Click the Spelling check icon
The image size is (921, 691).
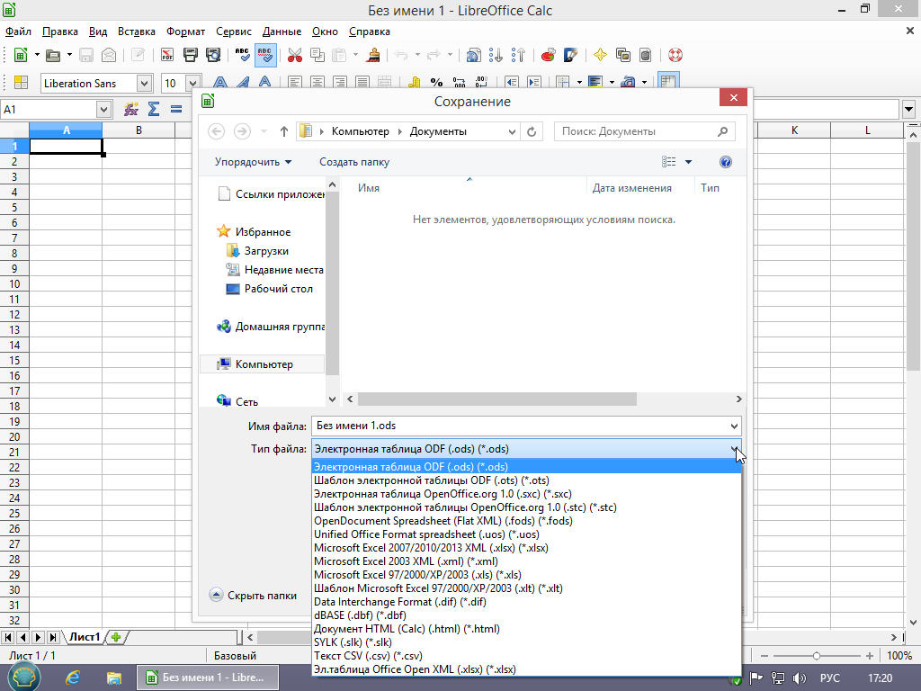[242, 55]
